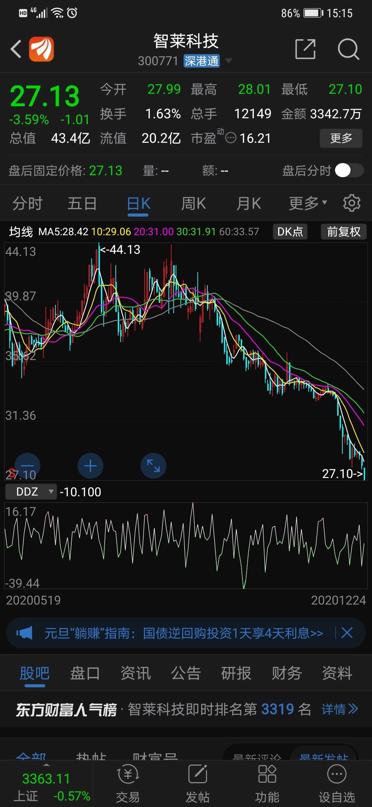This screenshot has width=372, height=807.
Task: Tap the chart low marker 27.10->
Action: coord(343,474)
